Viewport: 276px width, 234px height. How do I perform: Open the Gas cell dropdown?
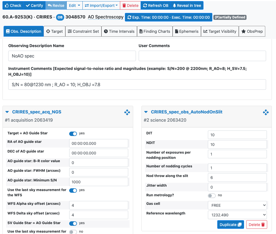(237, 205)
